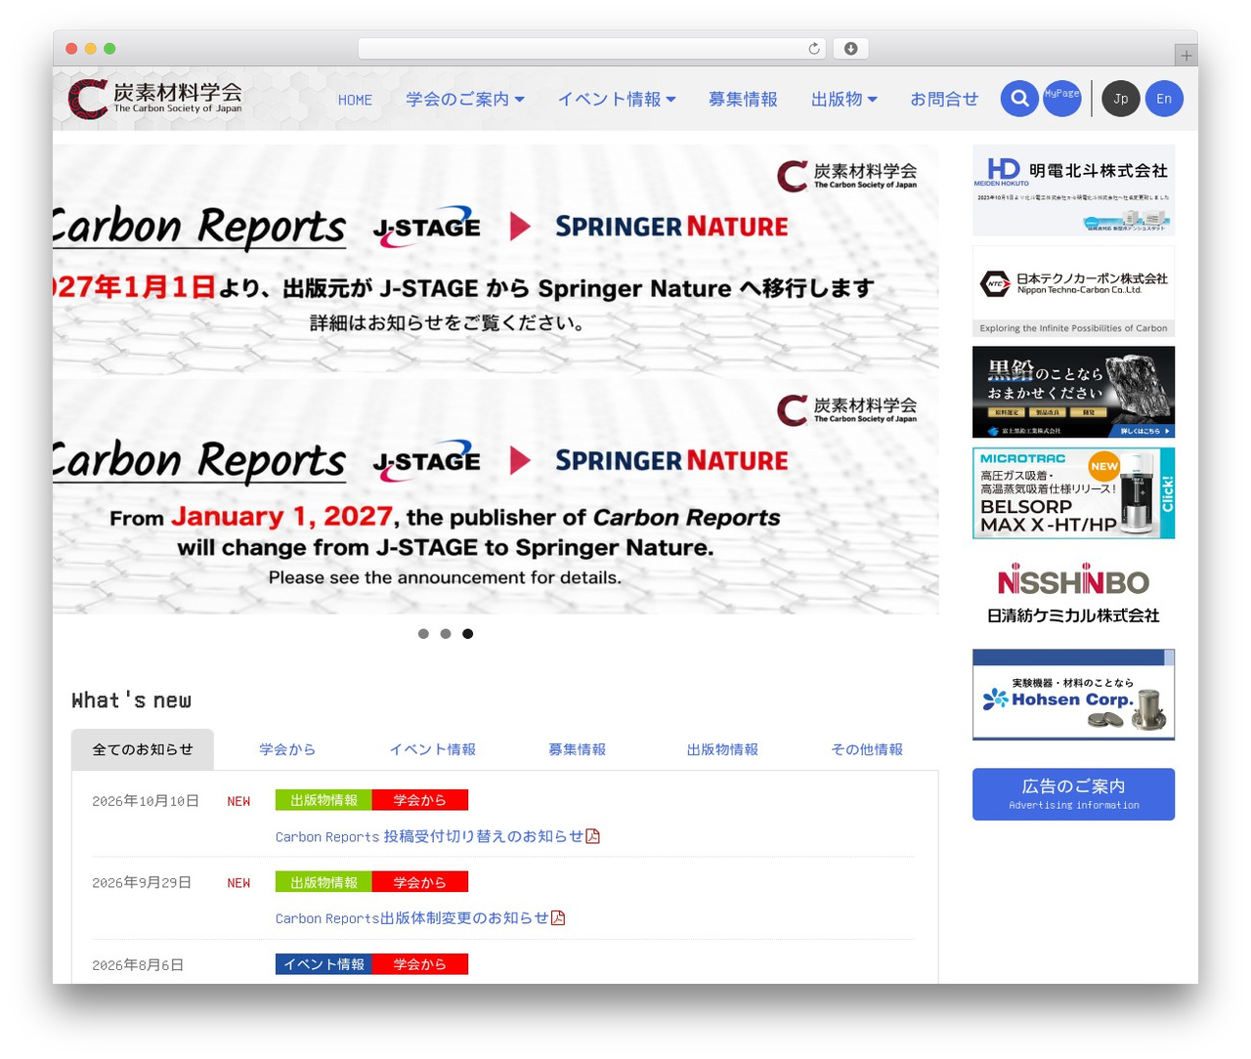
Task: Switch to the イベント情報 news tab
Action: click(433, 749)
